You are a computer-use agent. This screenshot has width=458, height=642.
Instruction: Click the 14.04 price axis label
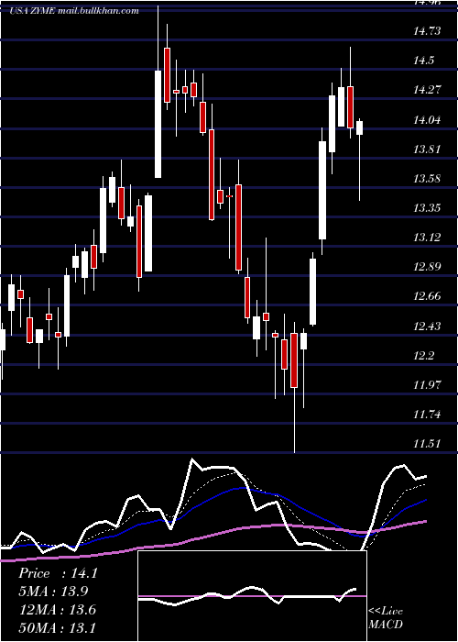pyautogui.click(x=427, y=119)
